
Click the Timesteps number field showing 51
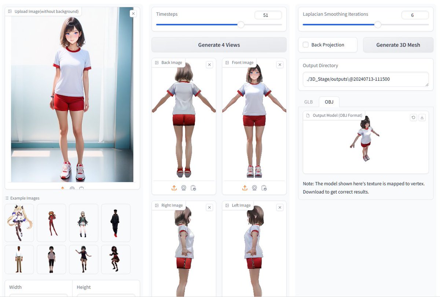[x=268, y=15]
